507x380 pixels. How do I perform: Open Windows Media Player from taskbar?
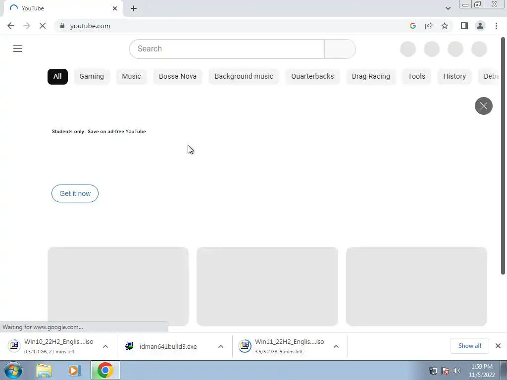pos(74,371)
